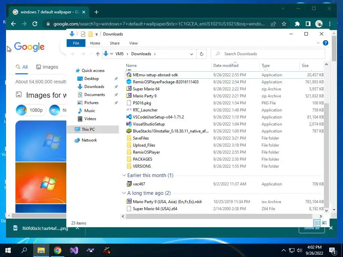
Task: Collapse the 'Earlier this month' group
Action: pyautogui.click(x=124, y=175)
